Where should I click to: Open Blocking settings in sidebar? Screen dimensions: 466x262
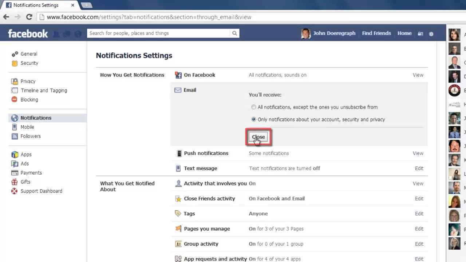(x=29, y=100)
